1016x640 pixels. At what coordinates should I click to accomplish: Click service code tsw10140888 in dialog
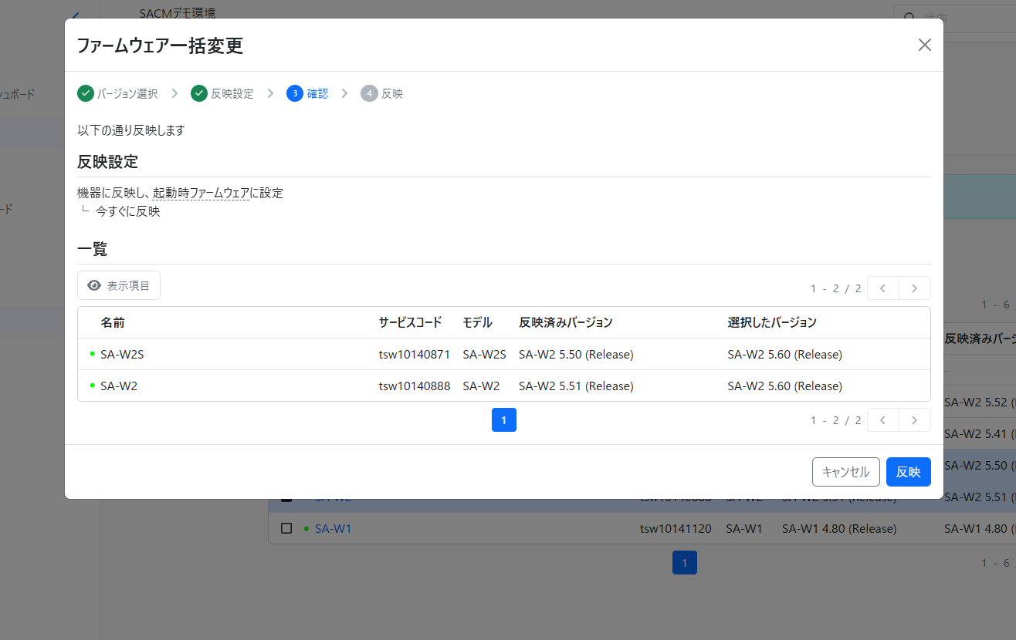click(x=415, y=386)
